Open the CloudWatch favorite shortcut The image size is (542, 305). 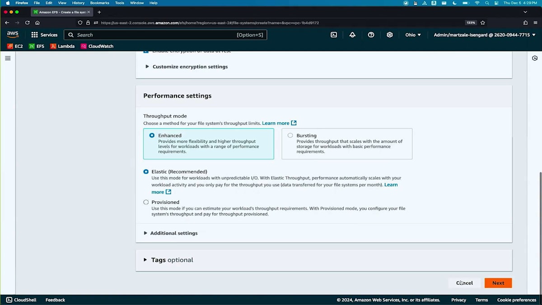click(97, 46)
